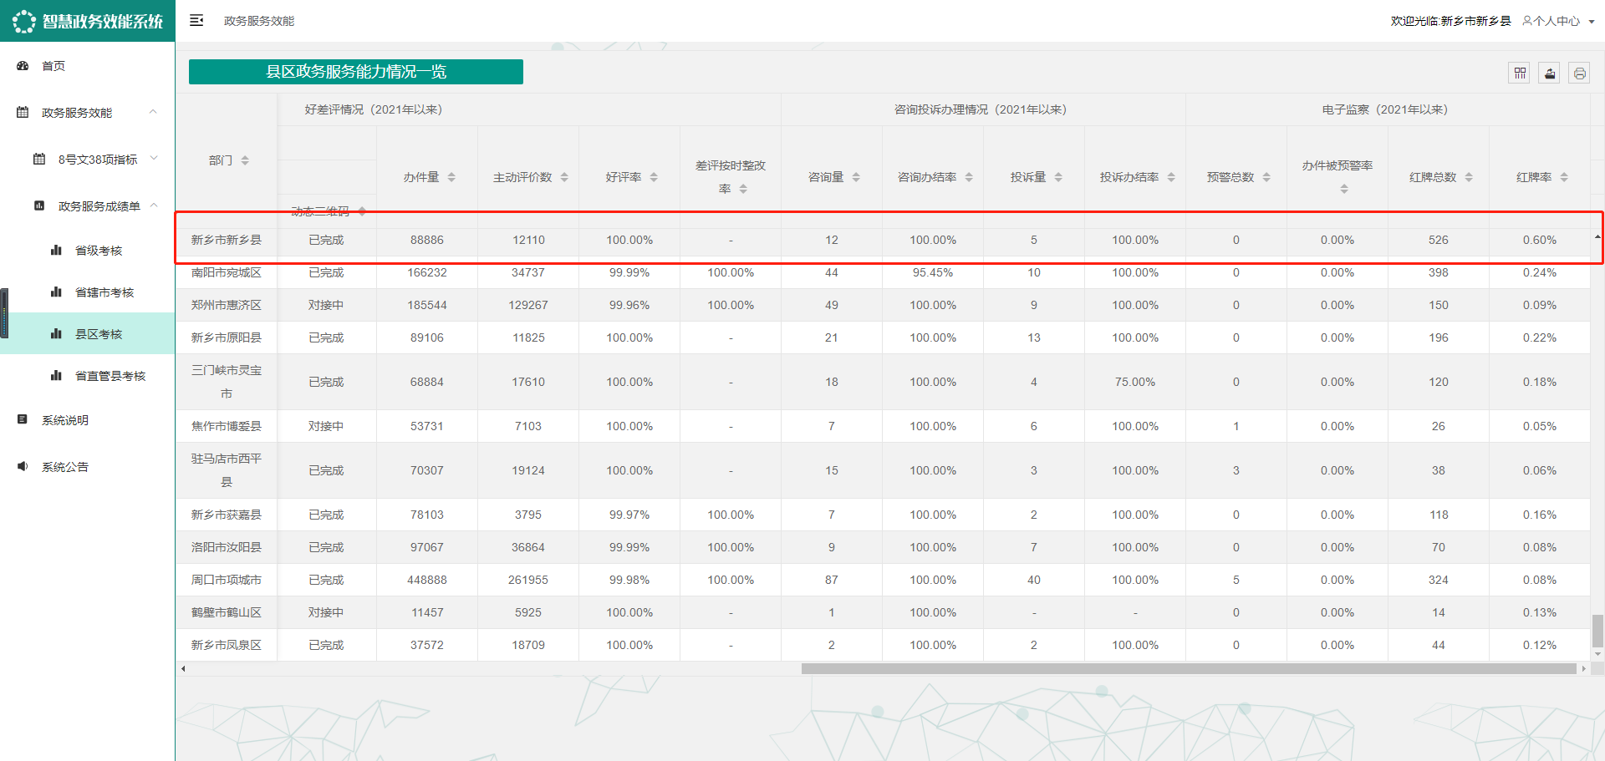
Task: Select 省直管县考核 menu item
Action: click(x=110, y=376)
